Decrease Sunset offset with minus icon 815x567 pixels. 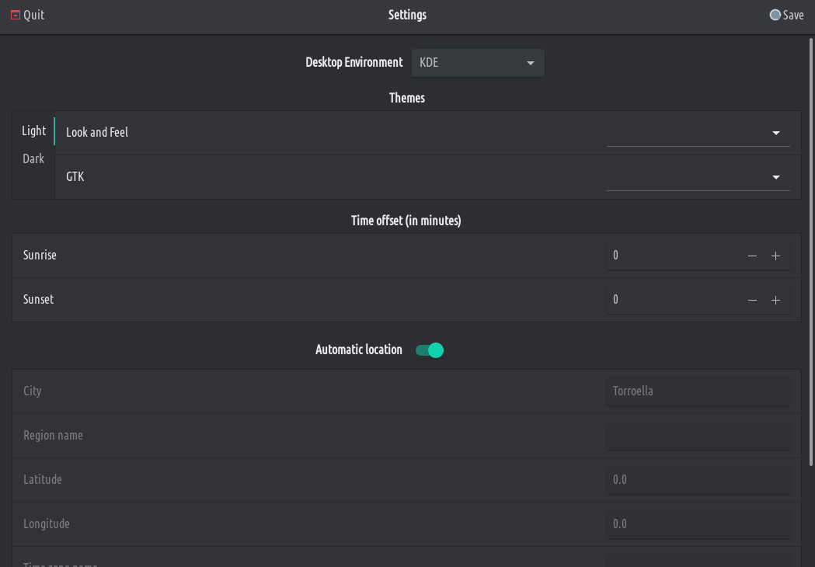[x=752, y=301]
